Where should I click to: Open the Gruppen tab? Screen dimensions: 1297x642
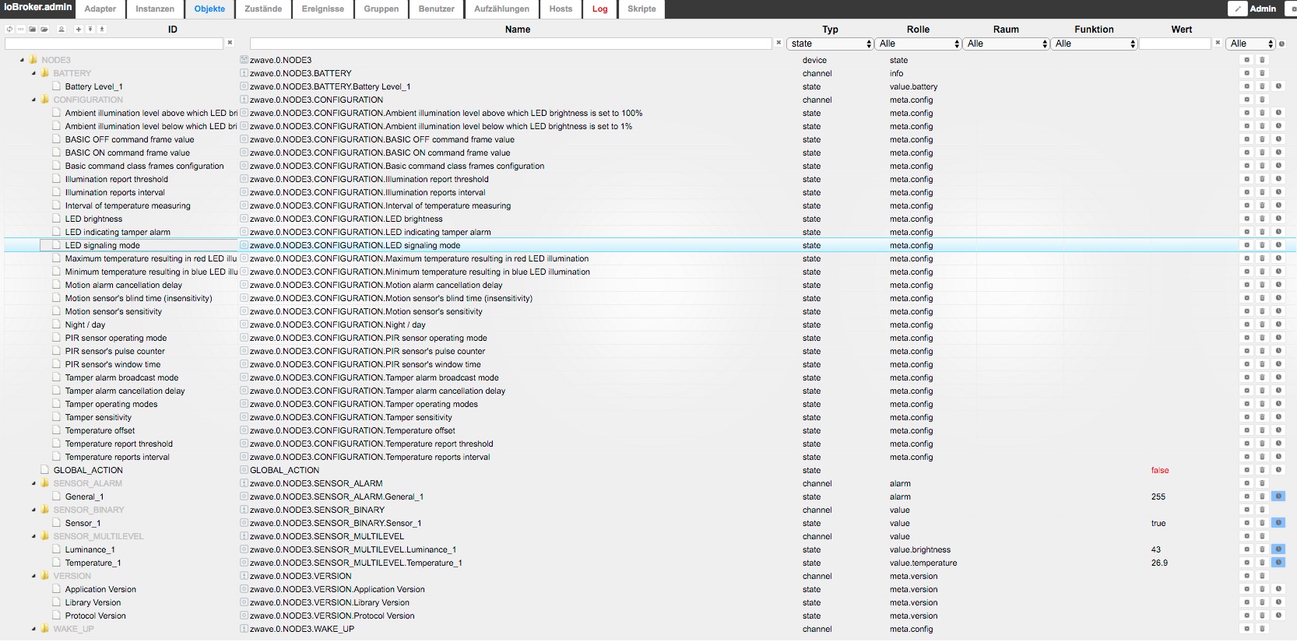381,9
